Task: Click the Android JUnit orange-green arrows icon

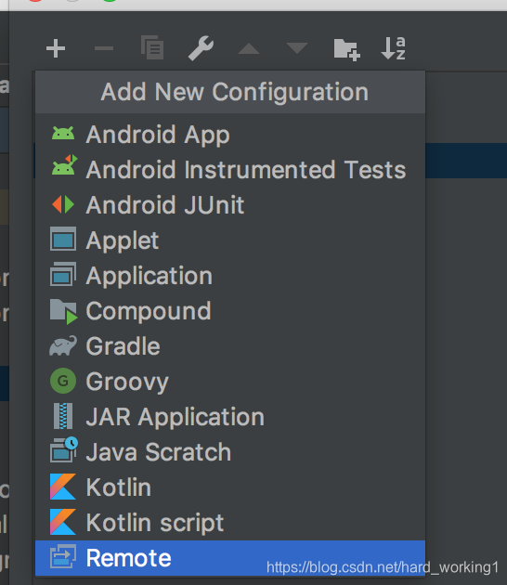Action: 63,204
